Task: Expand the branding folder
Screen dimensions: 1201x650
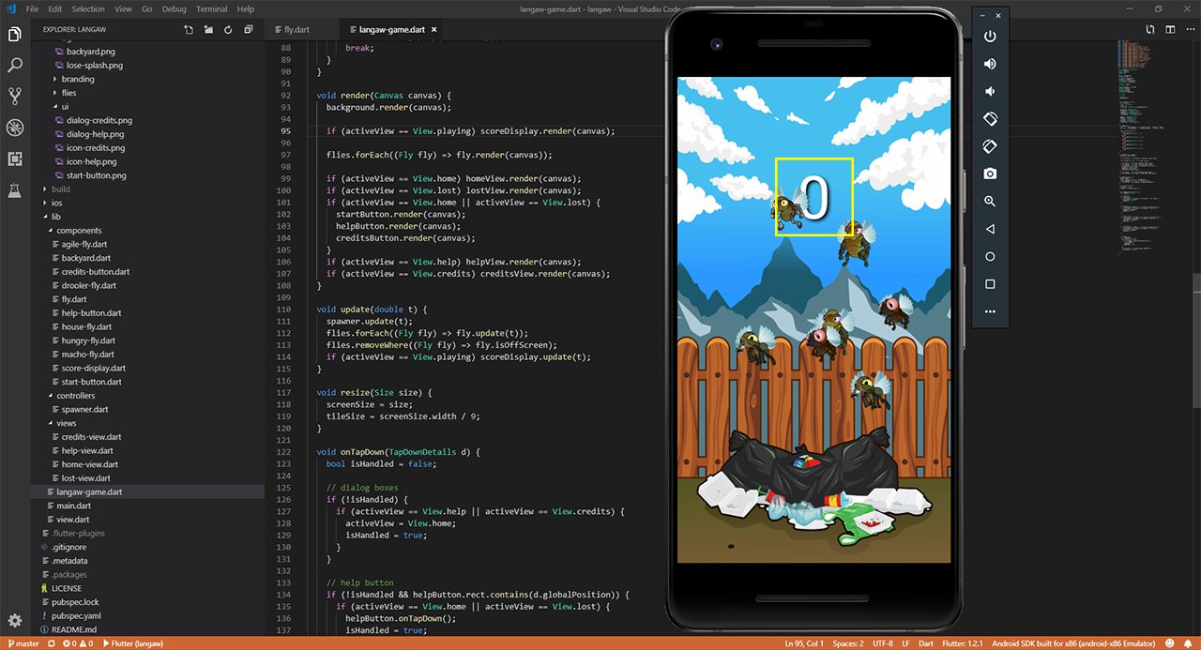Action: point(78,79)
